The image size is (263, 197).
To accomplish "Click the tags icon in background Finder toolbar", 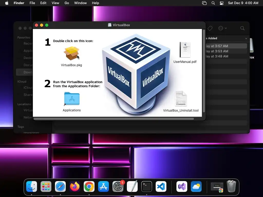I will (x=210, y=28).
